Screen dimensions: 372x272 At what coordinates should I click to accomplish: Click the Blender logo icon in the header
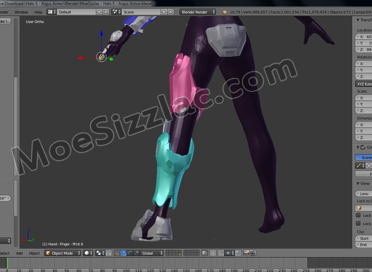pyautogui.click(x=224, y=12)
